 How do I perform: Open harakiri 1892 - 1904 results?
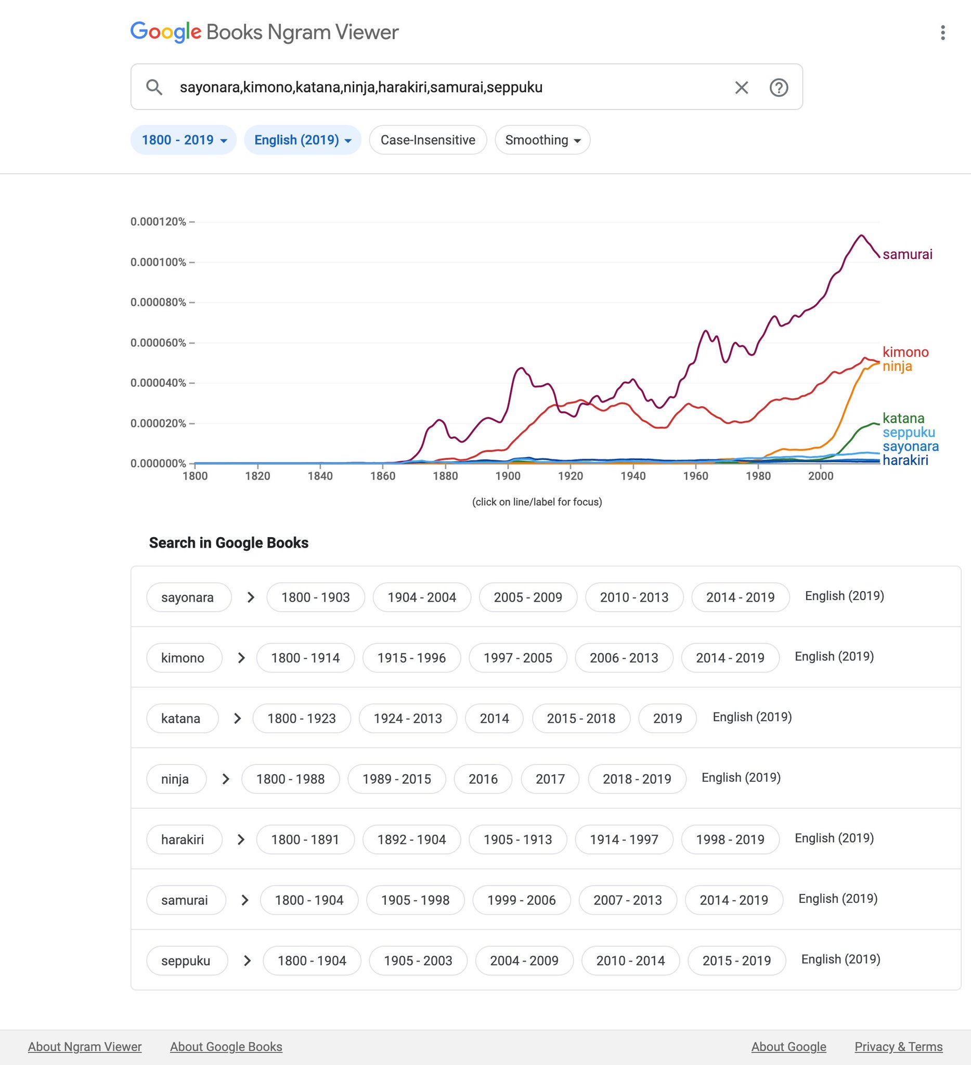tap(411, 839)
